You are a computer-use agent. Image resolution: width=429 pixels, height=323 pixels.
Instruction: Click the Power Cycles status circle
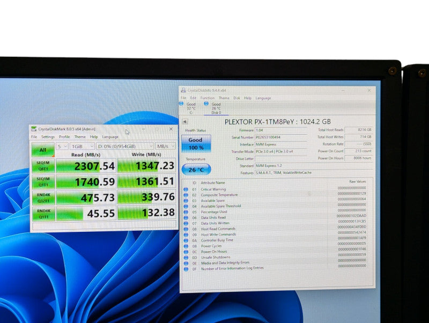[x=186, y=246]
